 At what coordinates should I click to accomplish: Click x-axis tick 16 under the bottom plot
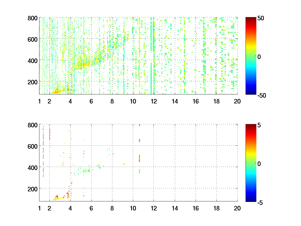[196, 208]
